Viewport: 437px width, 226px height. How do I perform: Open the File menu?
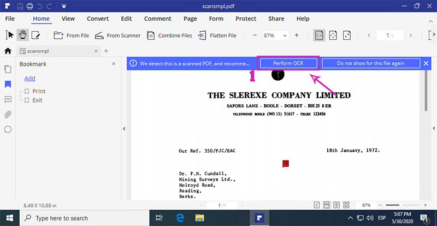coord(10,19)
